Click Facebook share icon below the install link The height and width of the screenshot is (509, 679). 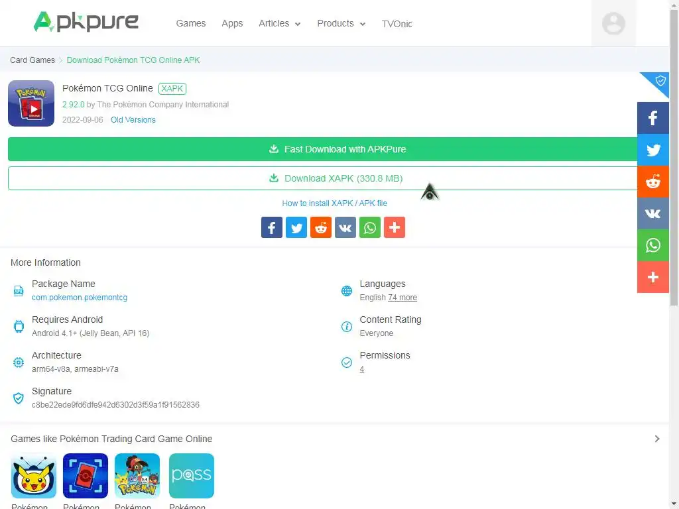pyautogui.click(x=271, y=227)
